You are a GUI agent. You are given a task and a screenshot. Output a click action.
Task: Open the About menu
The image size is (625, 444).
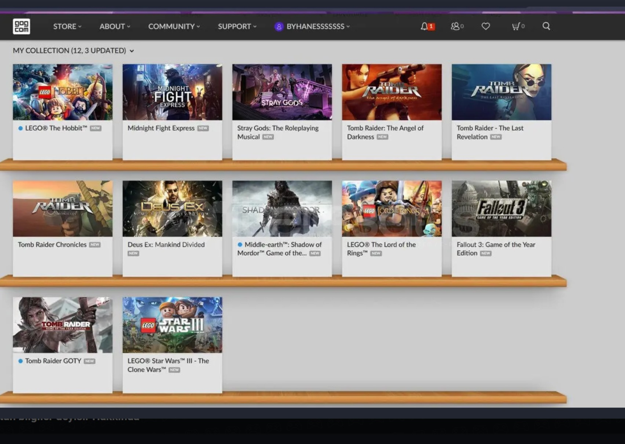point(114,26)
